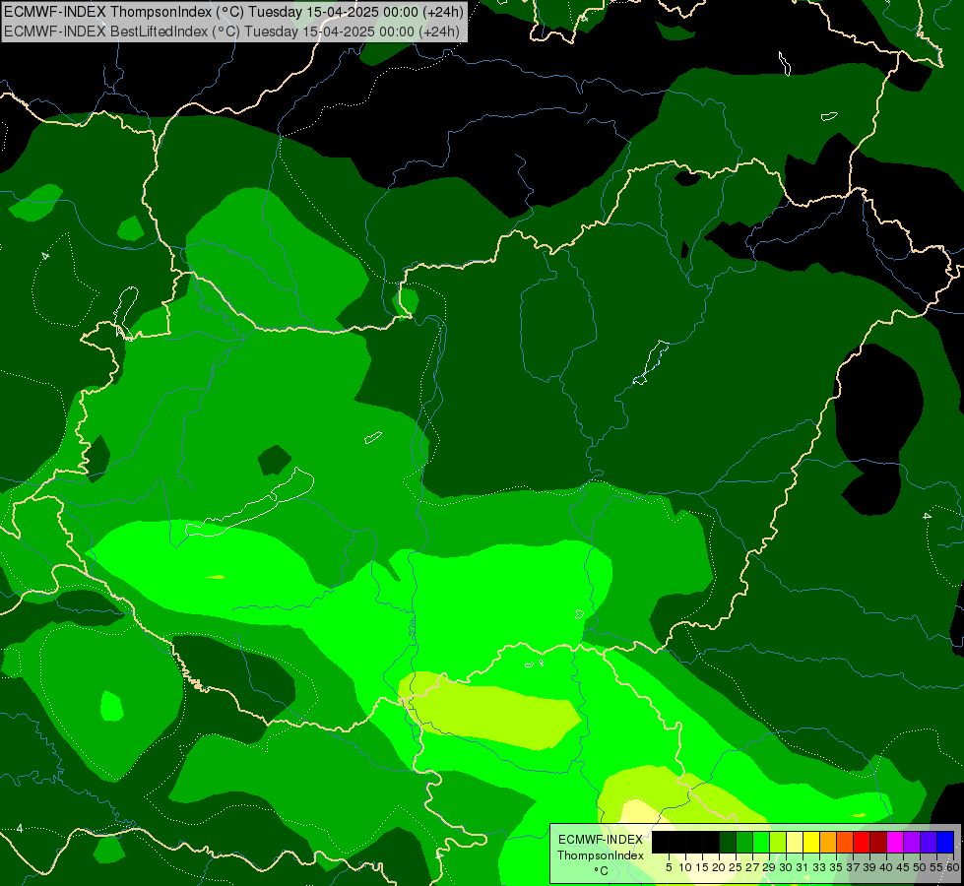Click the ThompsonIndex label in legend
The height and width of the screenshot is (886, 964).
(600, 855)
